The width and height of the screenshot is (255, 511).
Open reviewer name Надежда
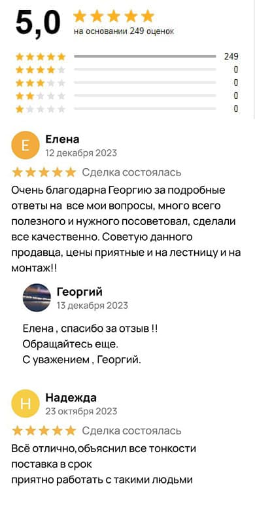(71, 398)
